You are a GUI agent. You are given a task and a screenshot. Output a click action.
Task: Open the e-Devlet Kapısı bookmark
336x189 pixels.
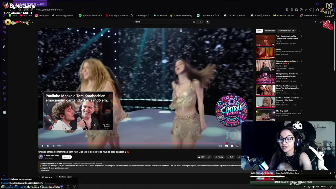pos(310,15)
